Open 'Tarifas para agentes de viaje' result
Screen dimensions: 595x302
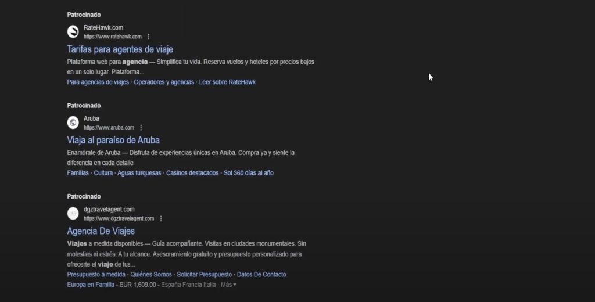coord(120,49)
